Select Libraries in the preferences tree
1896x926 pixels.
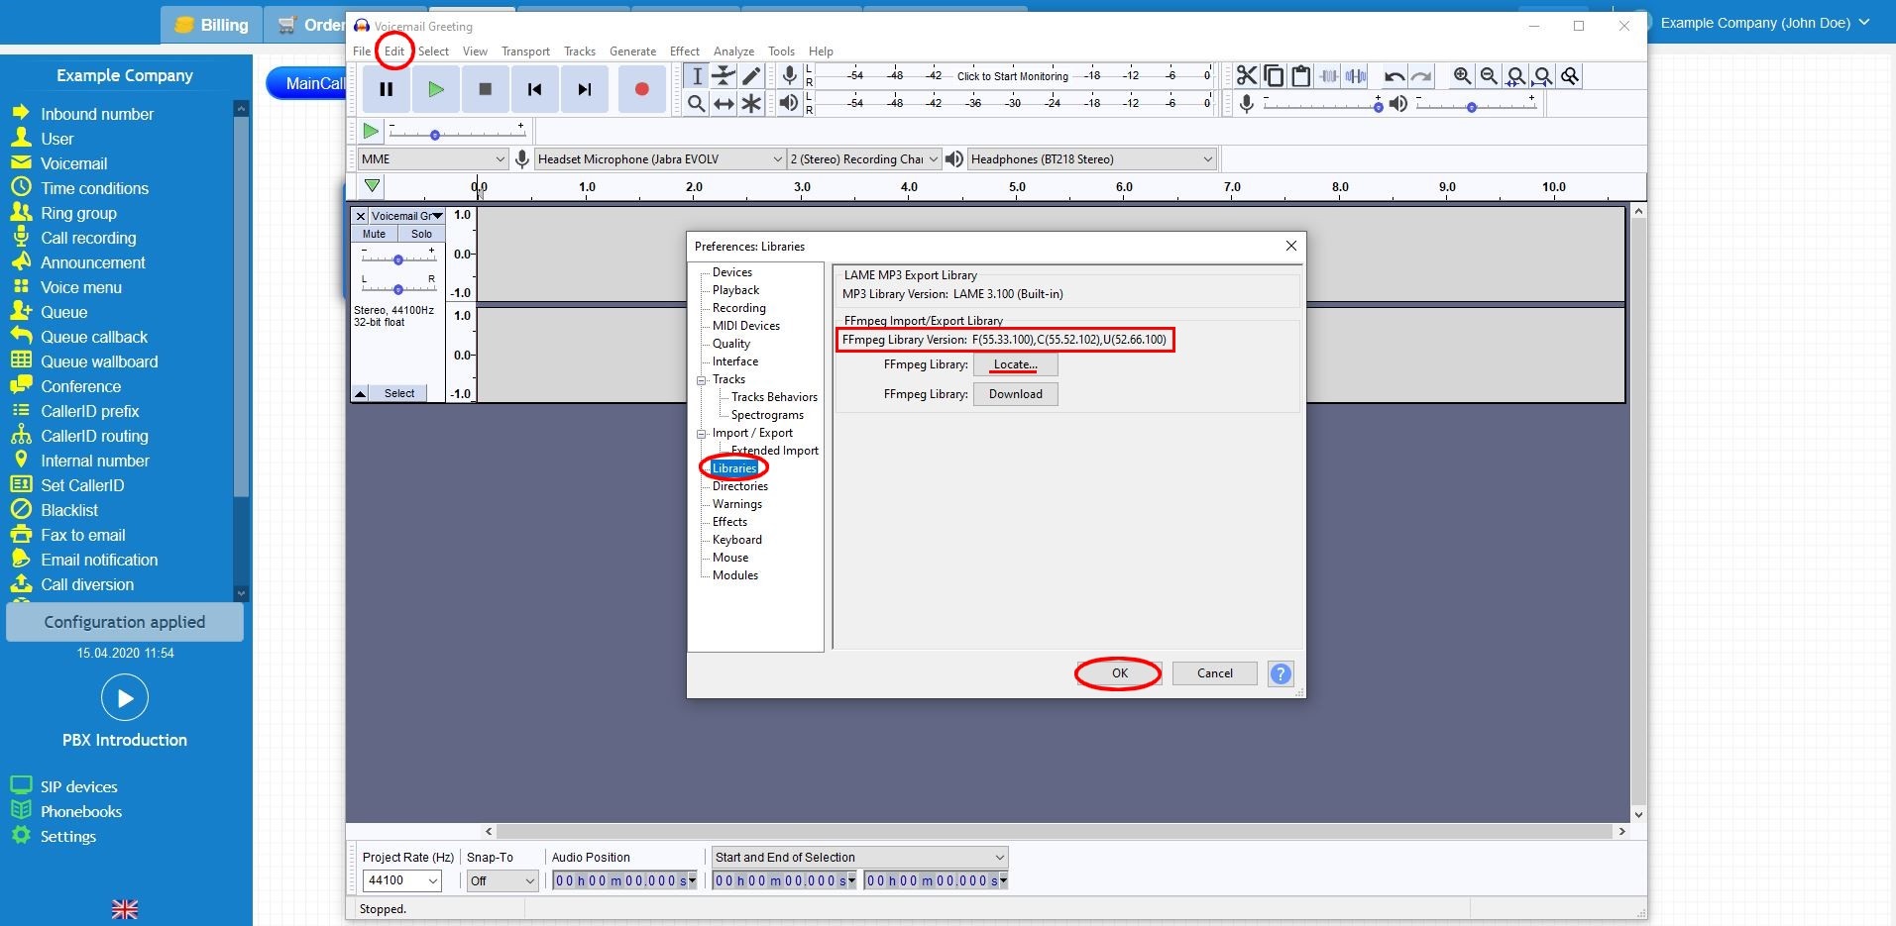pos(734,468)
